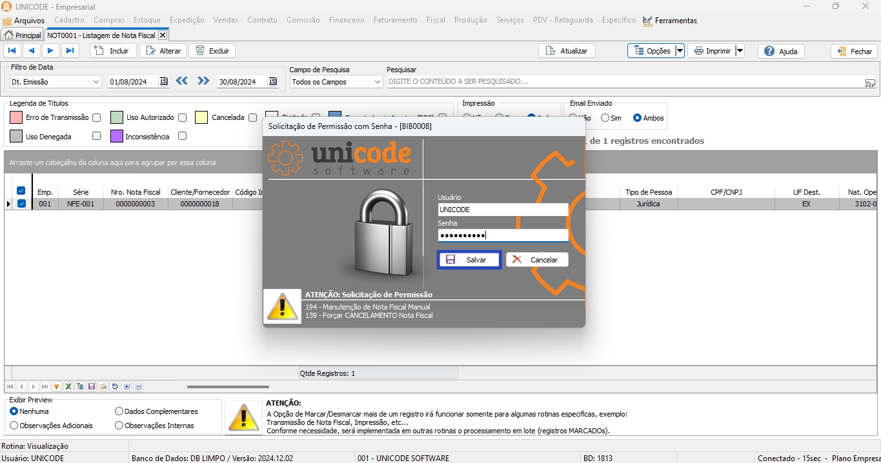Open the Financeiro menu

pyautogui.click(x=347, y=20)
